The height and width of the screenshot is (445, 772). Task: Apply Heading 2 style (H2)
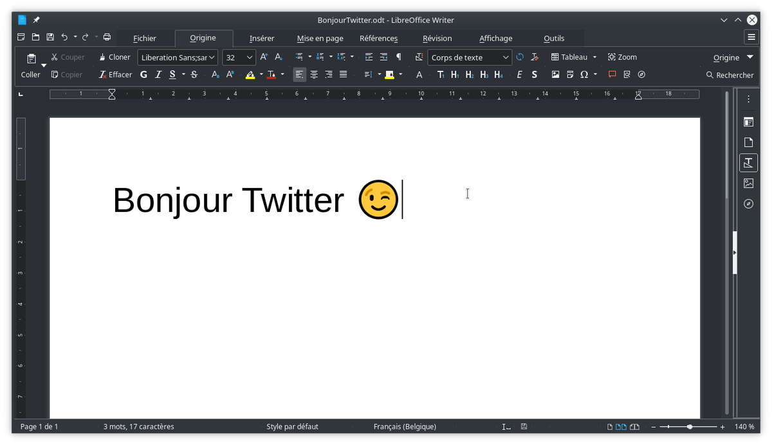470,75
